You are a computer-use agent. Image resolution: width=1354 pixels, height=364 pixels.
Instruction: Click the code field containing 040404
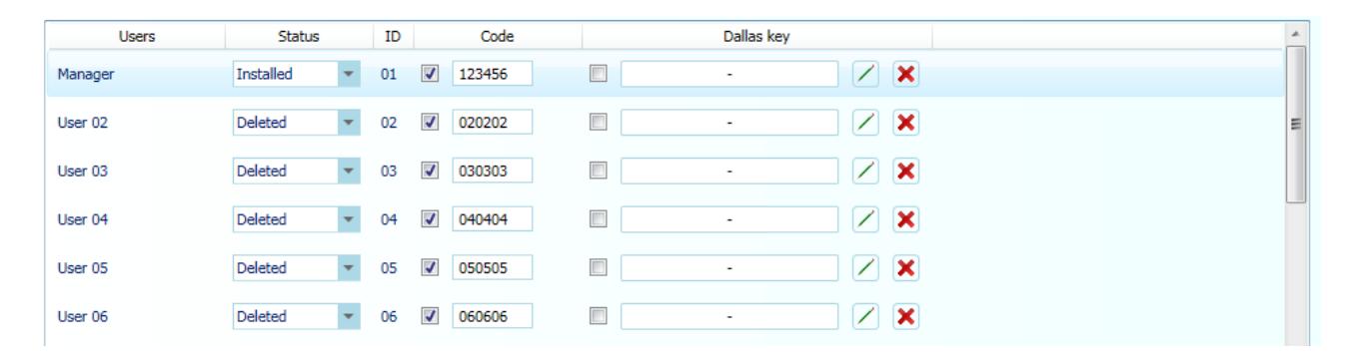pyautogui.click(x=493, y=219)
